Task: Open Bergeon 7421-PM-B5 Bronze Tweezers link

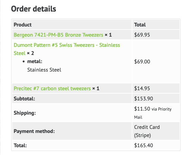Action: pos(59,35)
